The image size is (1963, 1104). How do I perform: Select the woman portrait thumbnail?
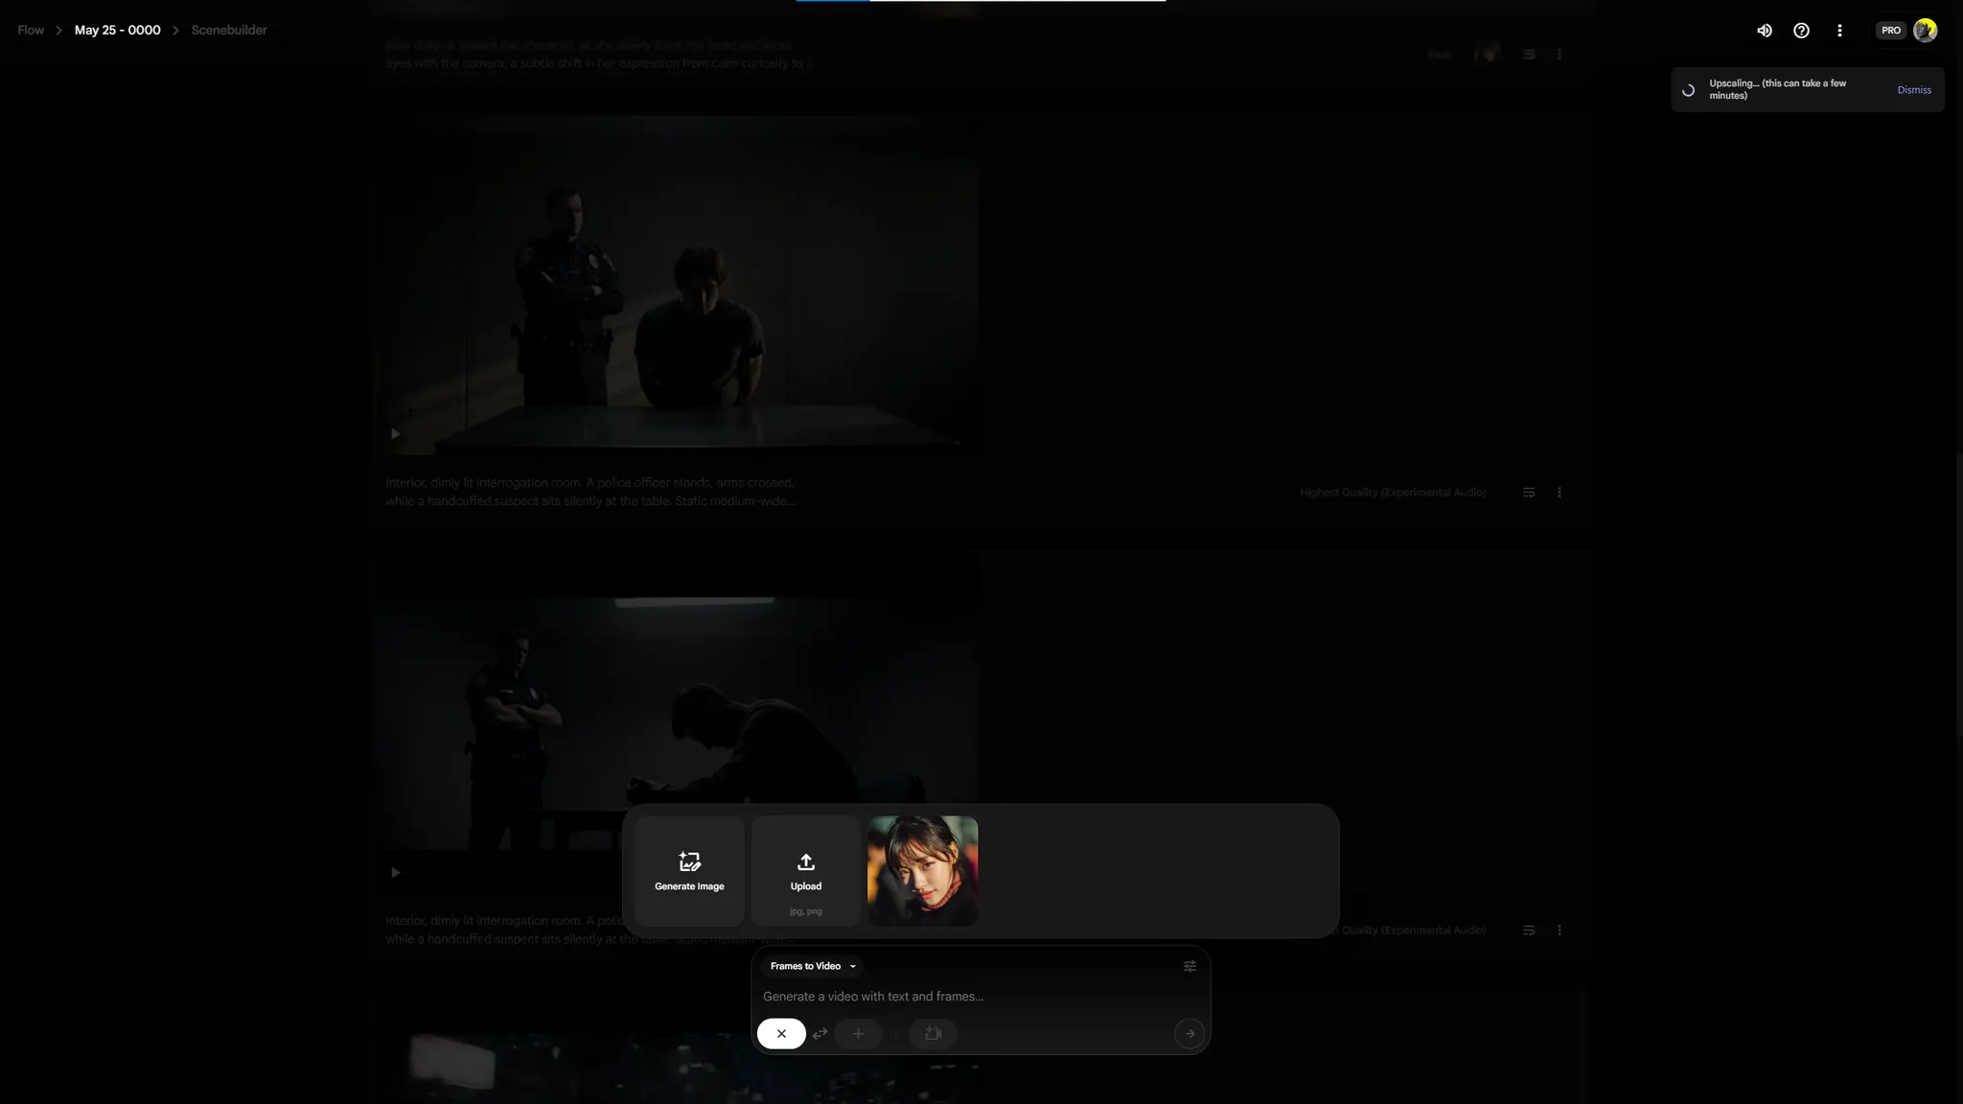(922, 870)
